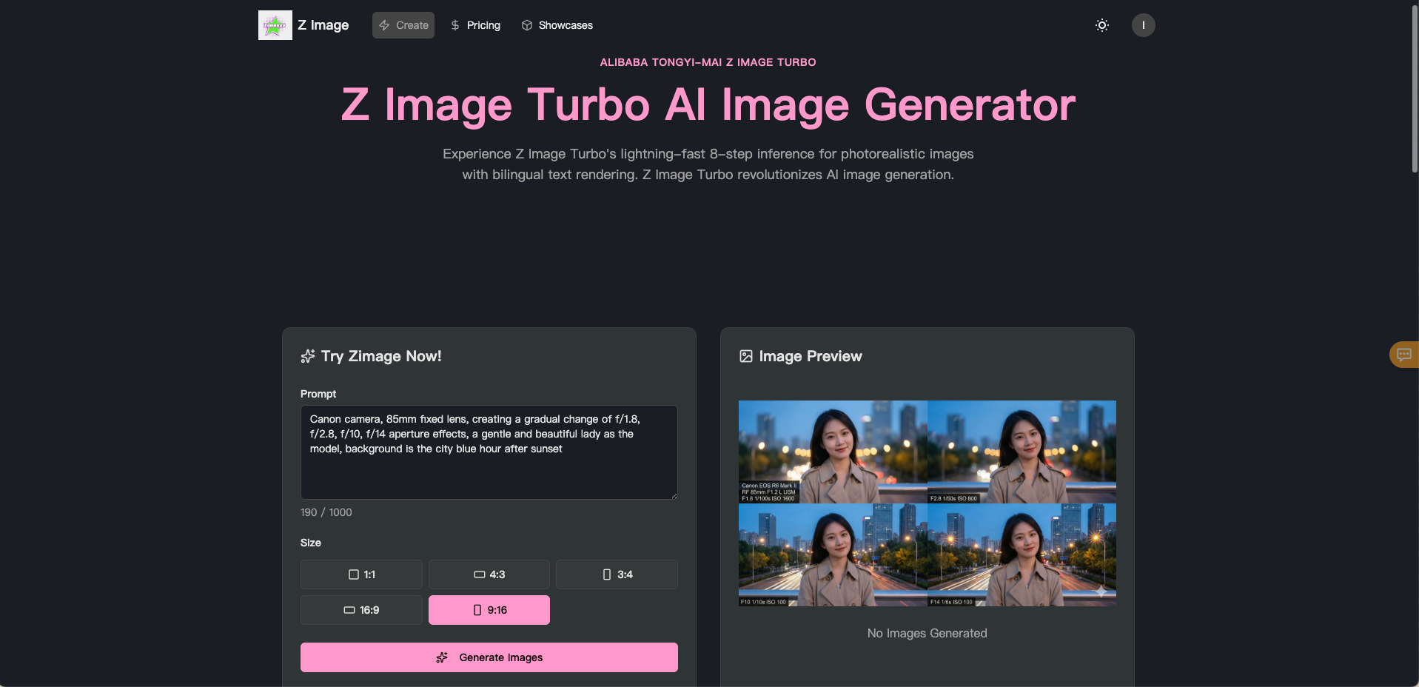Click the Z Image Turbo AI Image Generator heading
The height and width of the screenshot is (687, 1419).
pyautogui.click(x=708, y=104)
